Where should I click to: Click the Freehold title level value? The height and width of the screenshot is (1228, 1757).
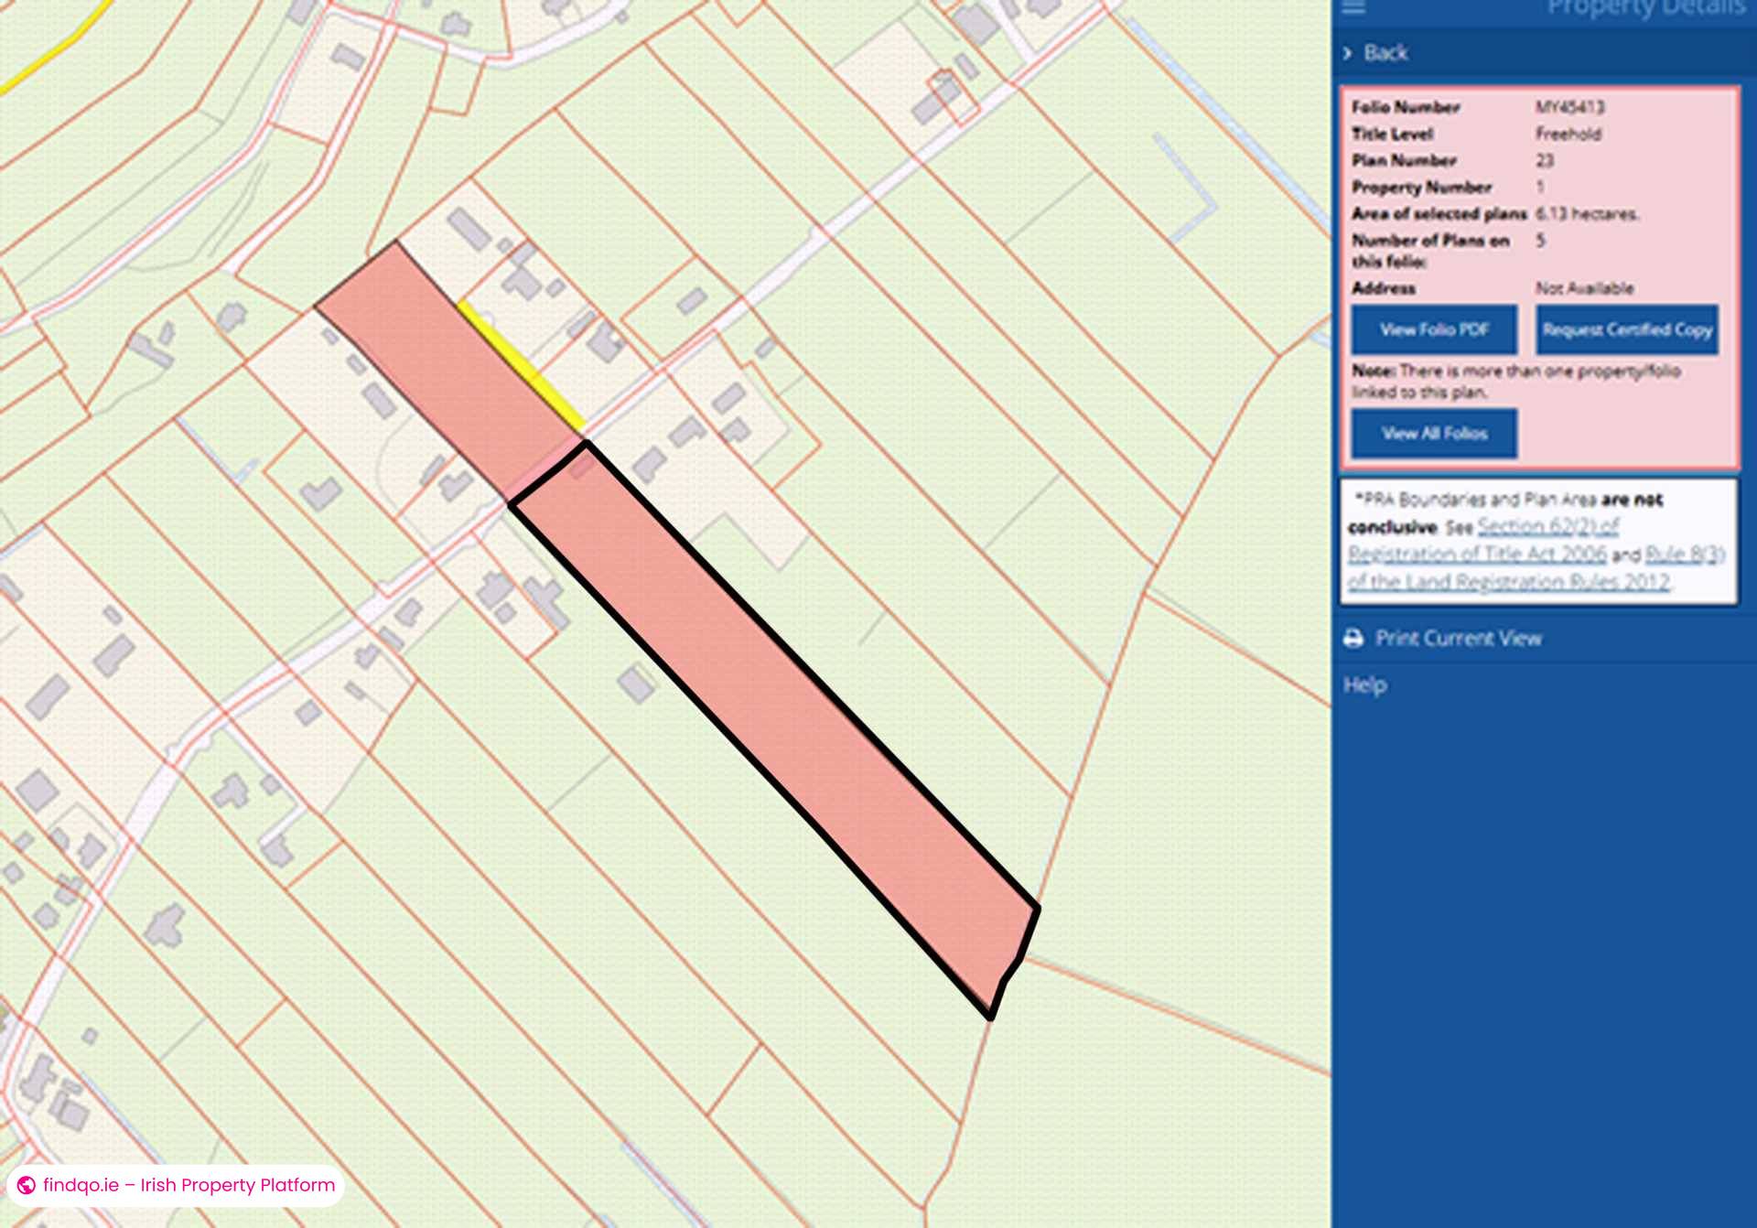click(x=1568, y=134)
